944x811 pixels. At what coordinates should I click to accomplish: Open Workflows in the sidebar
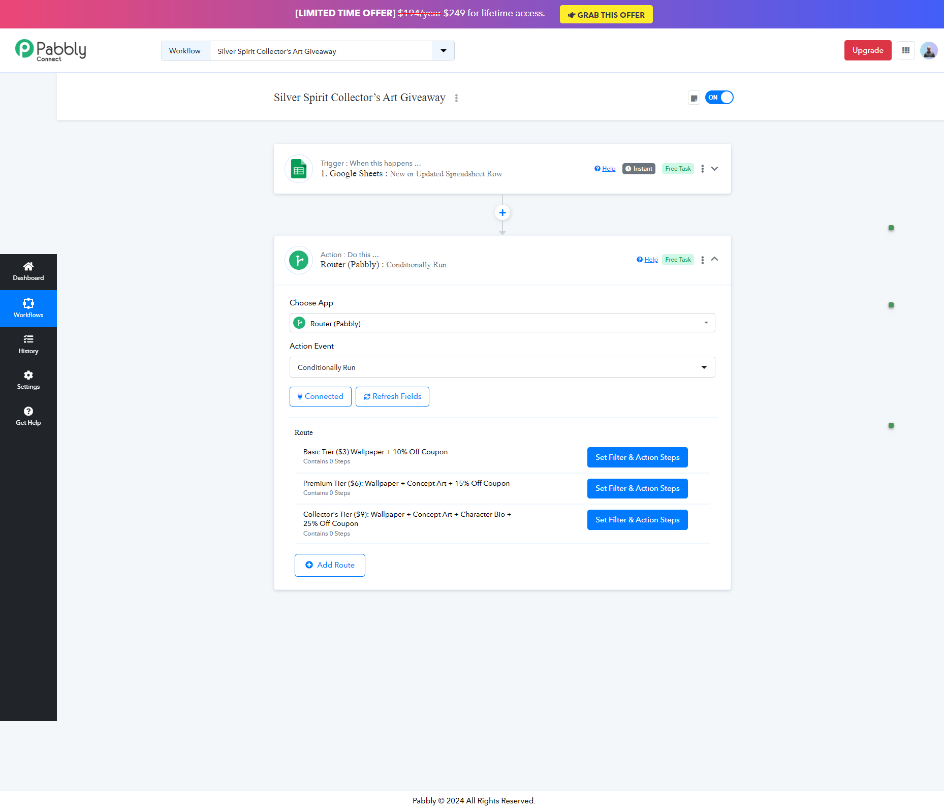point(28,308)
